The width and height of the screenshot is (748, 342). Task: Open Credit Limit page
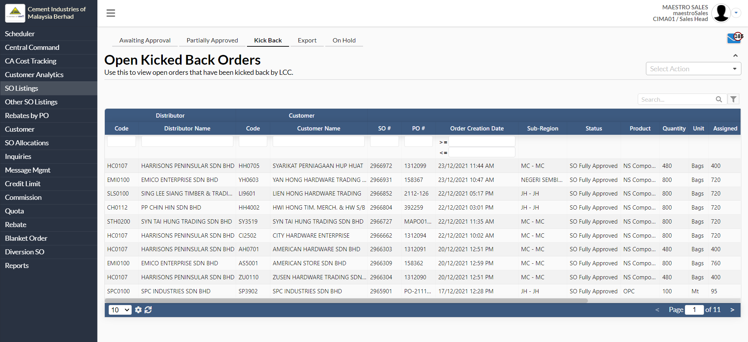49,184
